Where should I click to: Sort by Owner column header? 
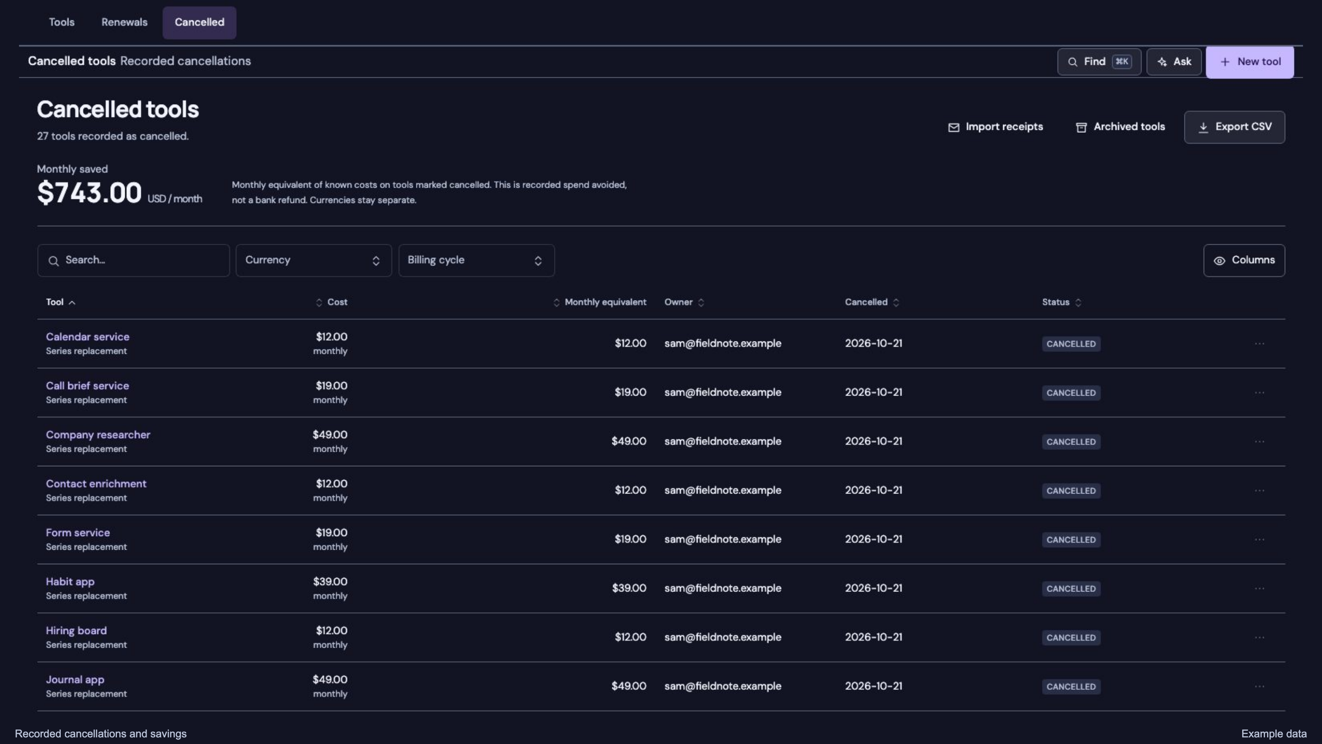tap(684, 303)
